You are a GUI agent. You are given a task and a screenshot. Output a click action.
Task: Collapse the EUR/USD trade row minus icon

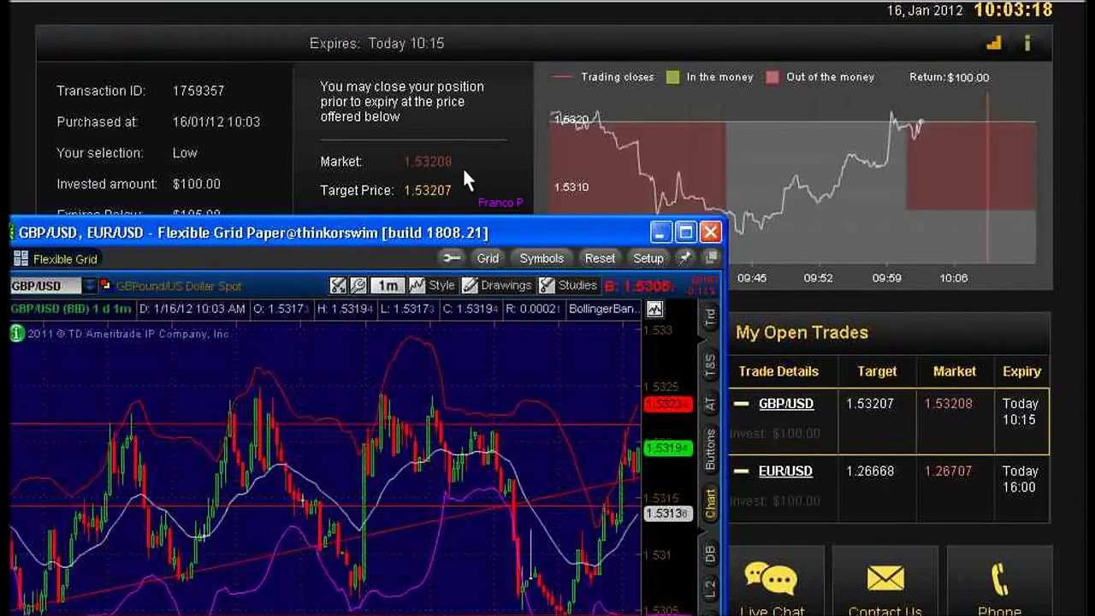pos(742,471)
